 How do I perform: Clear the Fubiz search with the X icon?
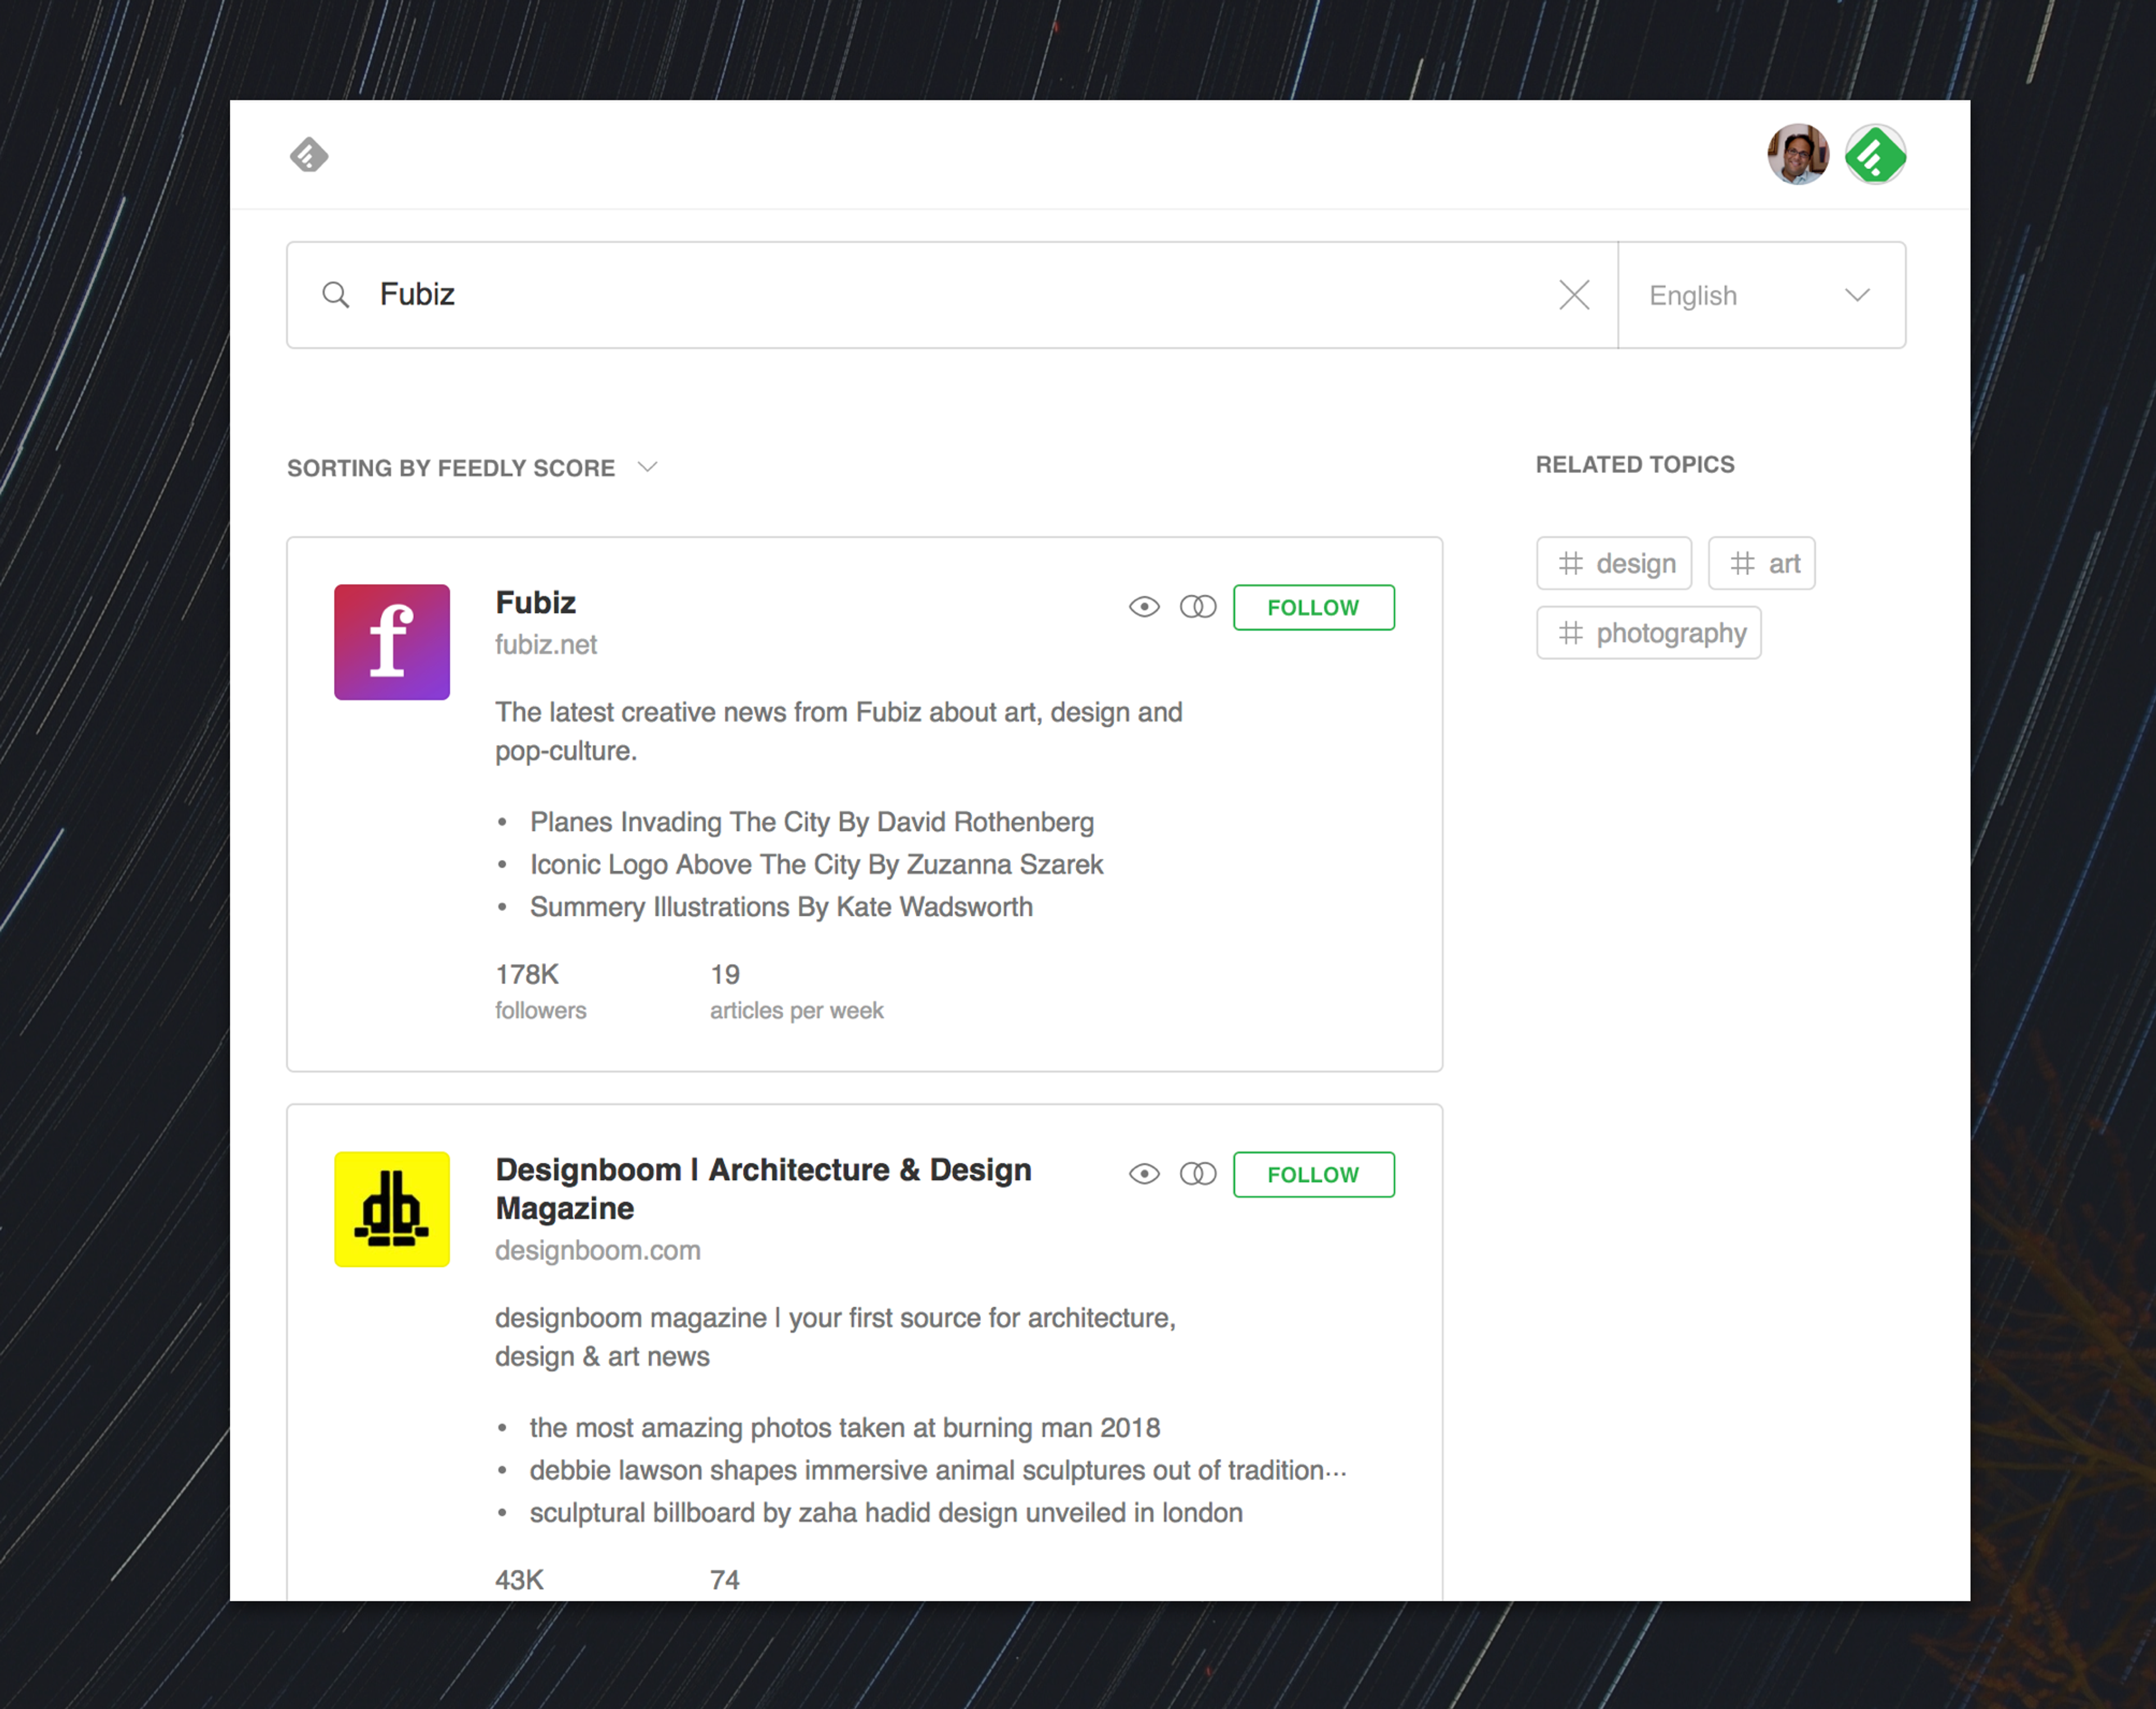tap(1574, 295)
